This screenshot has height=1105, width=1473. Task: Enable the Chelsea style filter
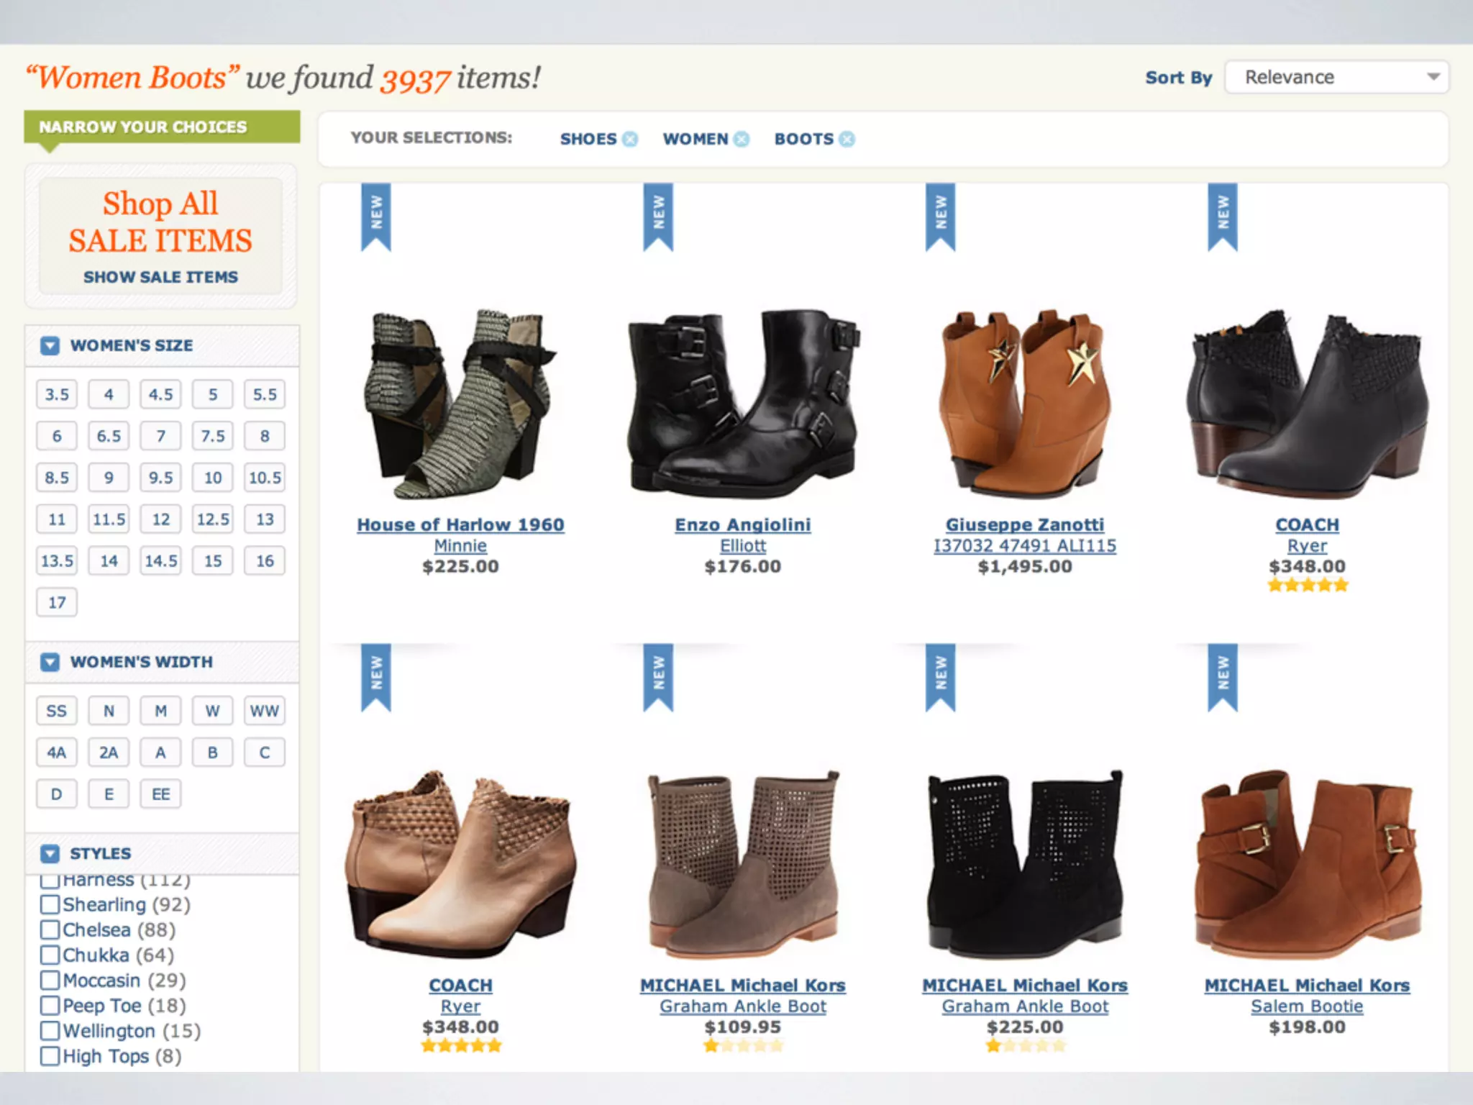pos(50,929)
